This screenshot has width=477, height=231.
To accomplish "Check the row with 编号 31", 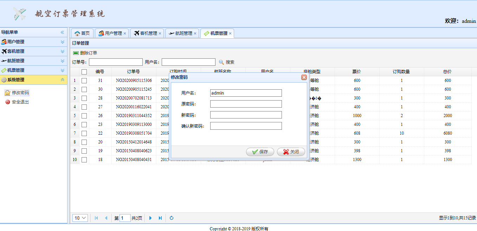I will coord(84,81).
